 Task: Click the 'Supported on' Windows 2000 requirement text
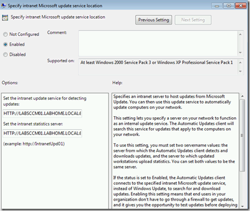pyautogui.click(x=156, y=63)
